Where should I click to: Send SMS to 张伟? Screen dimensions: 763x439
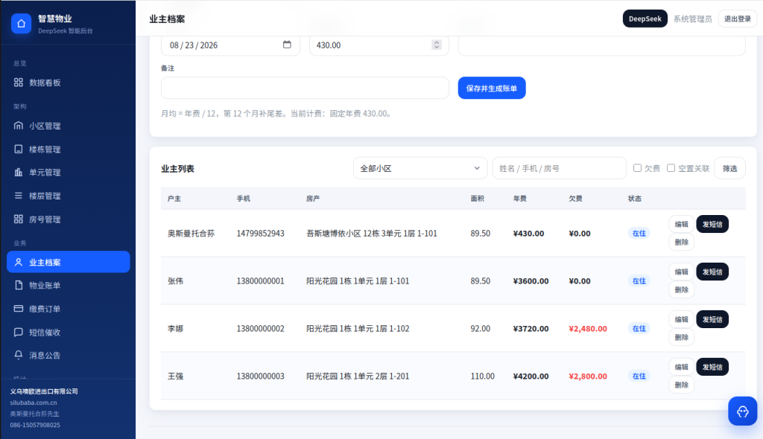pos(712,272)
